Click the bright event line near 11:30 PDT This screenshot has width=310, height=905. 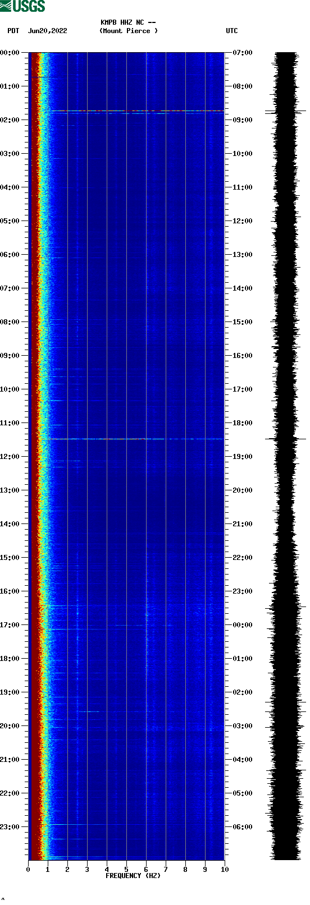(136, 439)
